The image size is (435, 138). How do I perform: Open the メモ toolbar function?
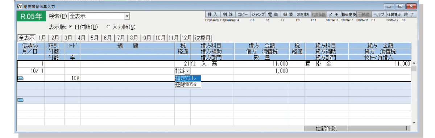click(x=333, y=14)
